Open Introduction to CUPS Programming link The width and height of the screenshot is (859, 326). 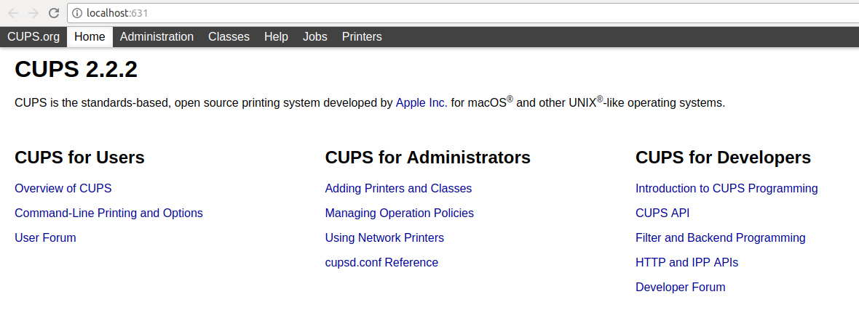click(727, 188)
